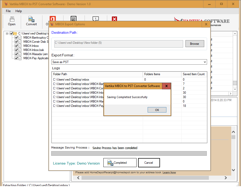Select MBOX-Inbox.bak tree item label
Image resolution: width=241 pixels, height=190 pixels.
click(34, 50)
